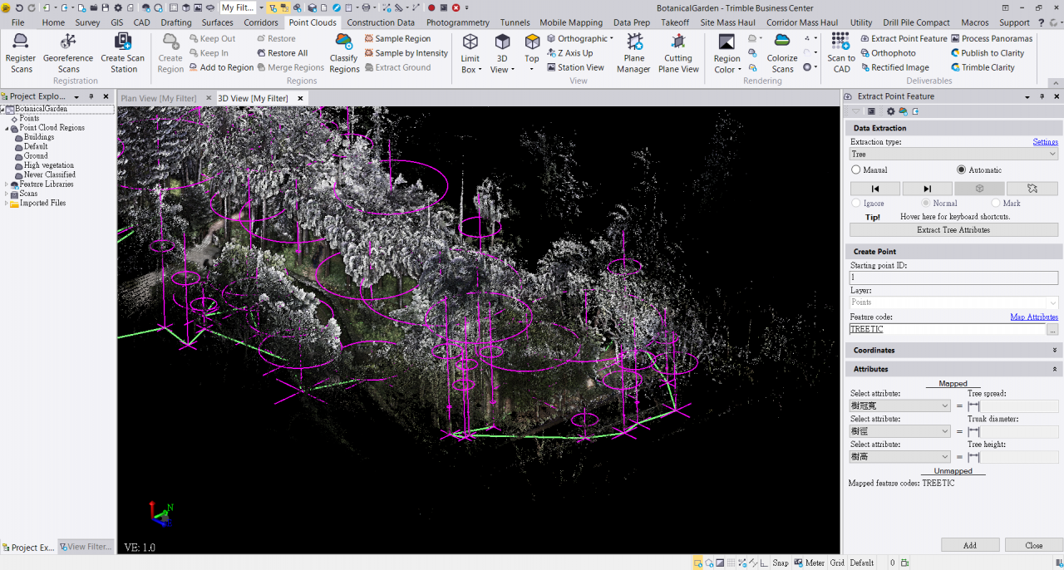Screen dimensions: 1064x570
Task: Switch to View Filter panel tab
Action: pyautogui.click(x=86, y=547)
